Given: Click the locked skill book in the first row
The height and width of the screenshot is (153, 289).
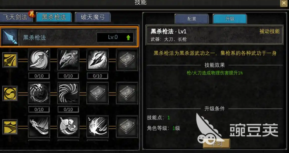Looking at the screenshot, I should point(127,60).
